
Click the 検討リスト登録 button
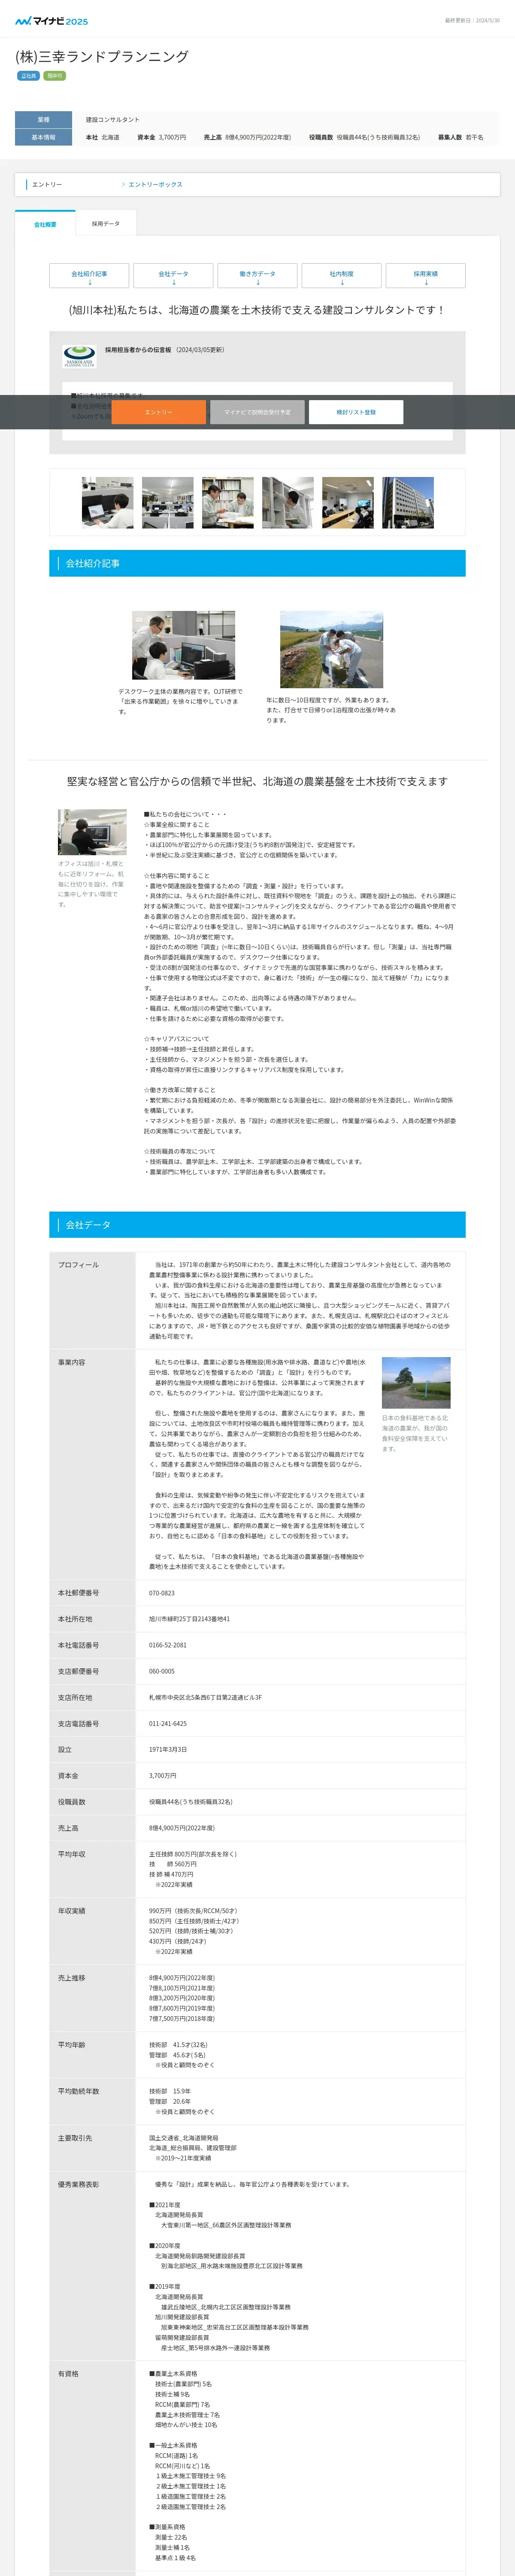(x=356, y=412)
